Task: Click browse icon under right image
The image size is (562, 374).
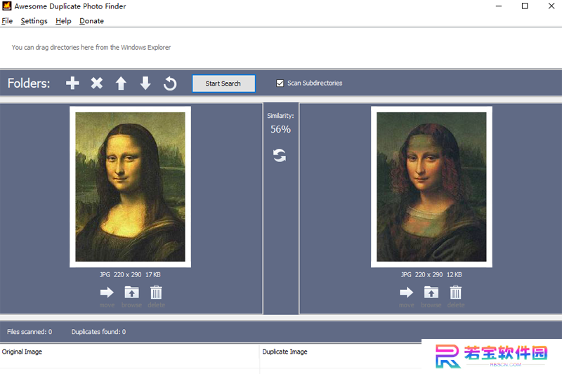Action: coord(431,293)
